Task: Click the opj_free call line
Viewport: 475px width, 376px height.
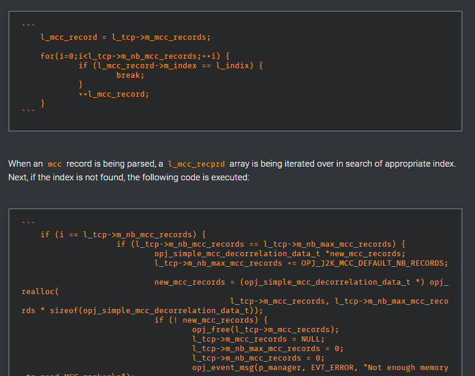Action: tap(265, 329)
